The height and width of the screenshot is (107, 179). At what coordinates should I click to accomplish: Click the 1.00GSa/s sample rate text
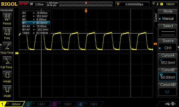click(52, 3)
